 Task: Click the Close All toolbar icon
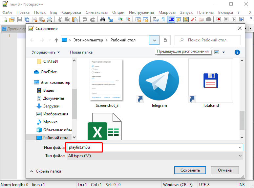pos(42,19)
